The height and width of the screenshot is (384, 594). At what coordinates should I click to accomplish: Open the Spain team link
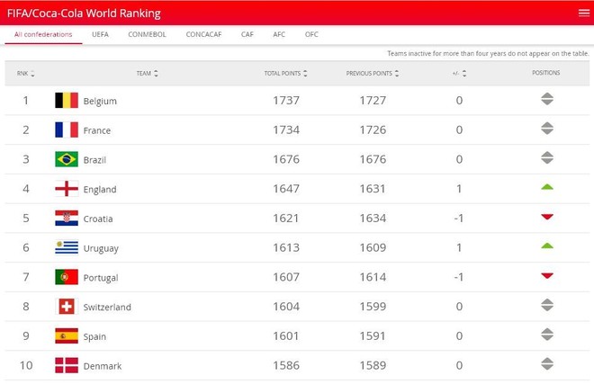[94, 336]
